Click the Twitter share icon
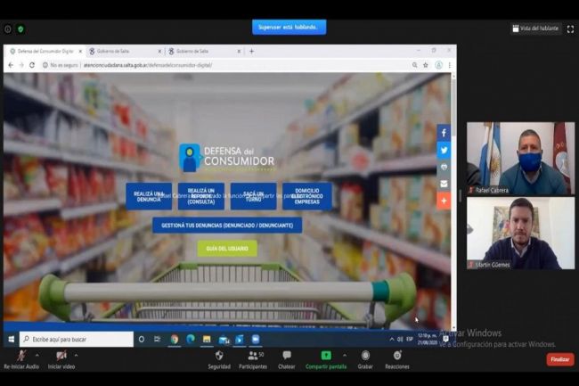 coord(444,150)
